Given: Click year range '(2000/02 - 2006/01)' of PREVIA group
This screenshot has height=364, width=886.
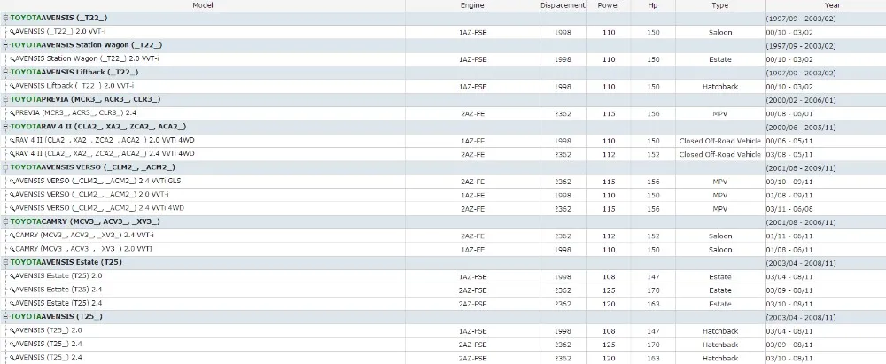Looking at the screenshot, I should pos(801,100).
